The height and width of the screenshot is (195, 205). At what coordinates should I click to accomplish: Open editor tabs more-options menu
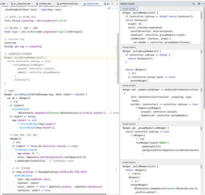(117, 3)
